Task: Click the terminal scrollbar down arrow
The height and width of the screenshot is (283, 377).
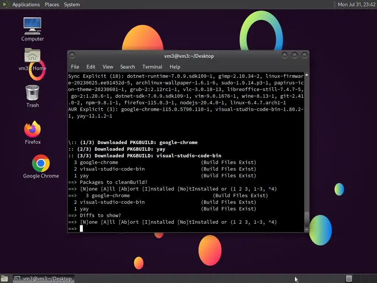Action: point(307,230)
